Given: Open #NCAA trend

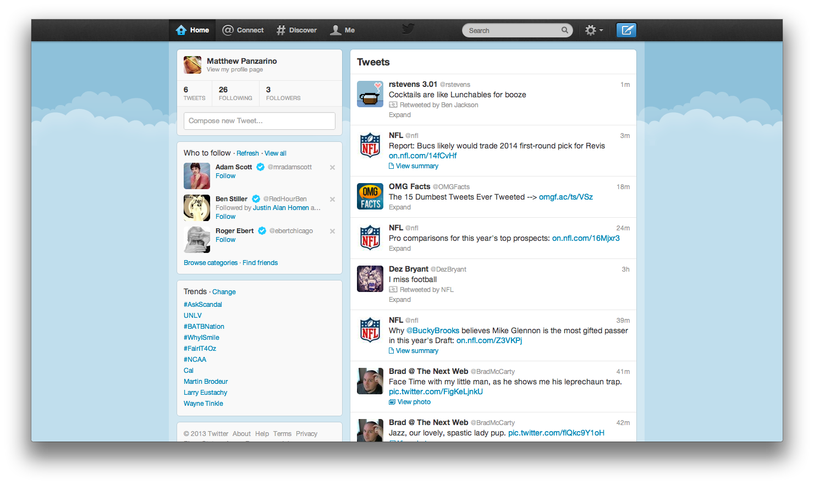Looking at the screenshot, I should [x=195, y=360].
